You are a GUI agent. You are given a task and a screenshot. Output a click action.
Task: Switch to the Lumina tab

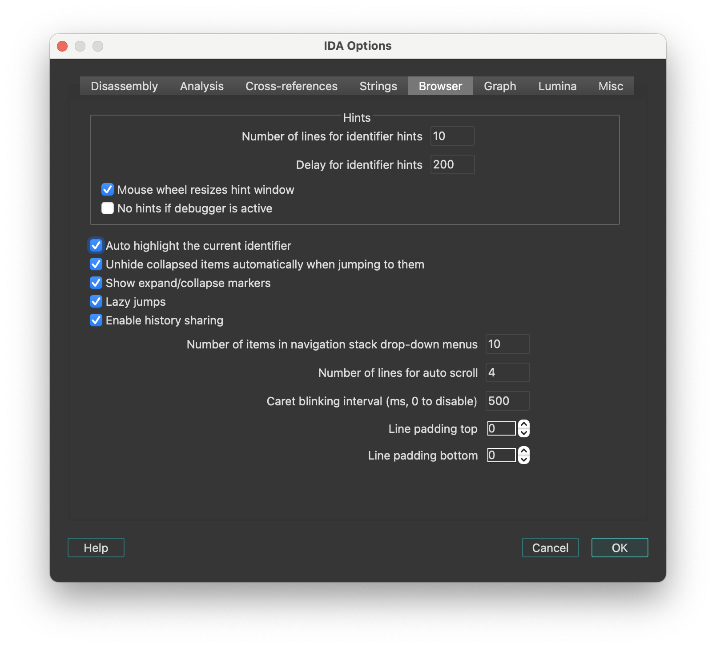(x=557, y=86)
